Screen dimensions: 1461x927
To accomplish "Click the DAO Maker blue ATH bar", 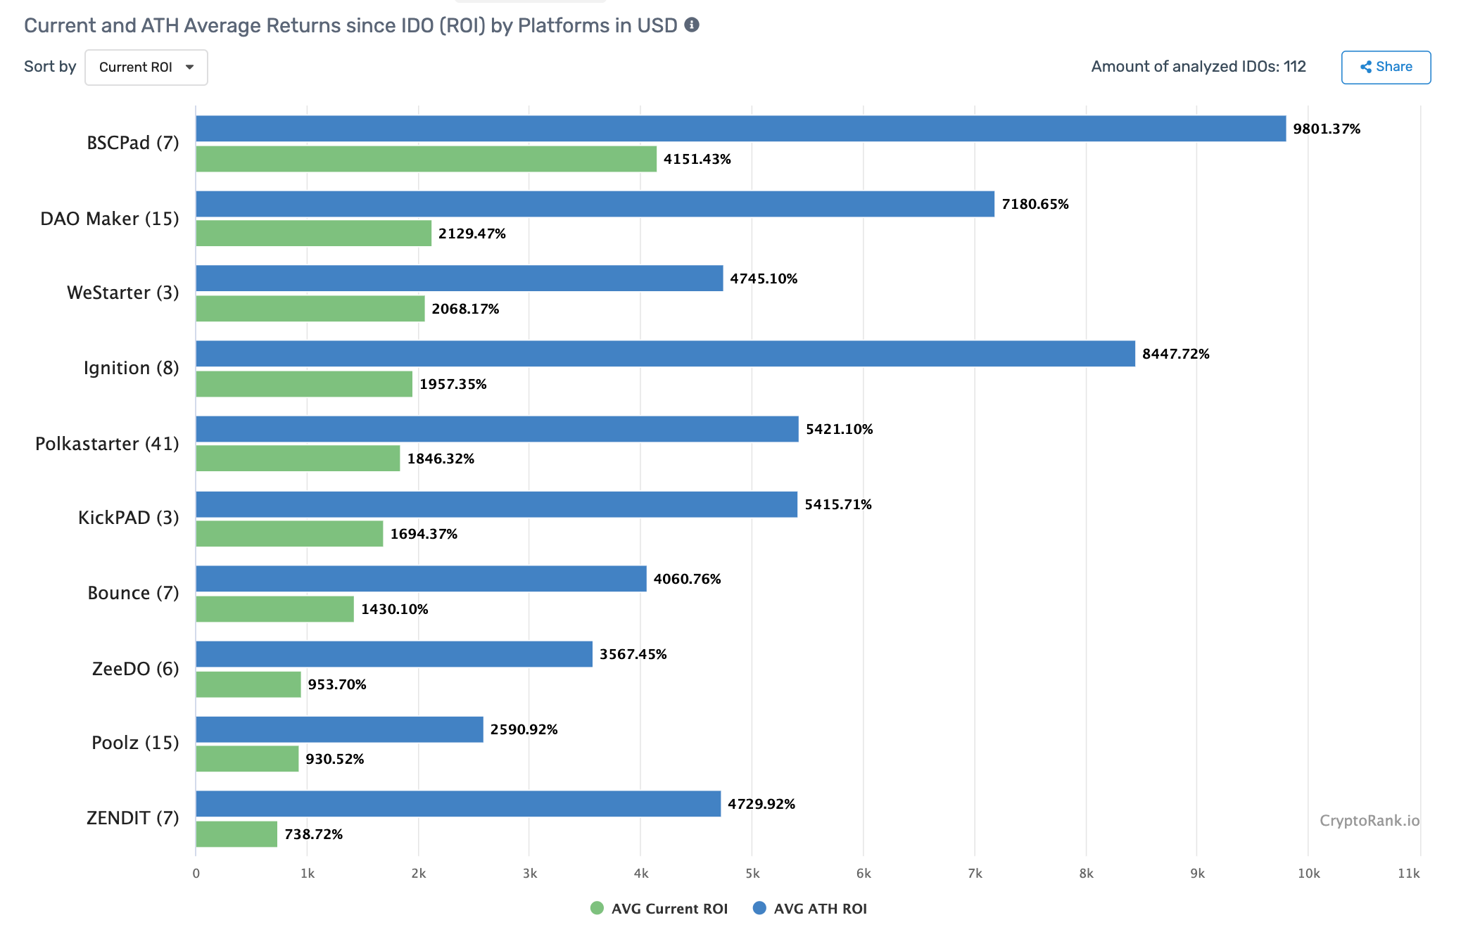I will (595, 204).
